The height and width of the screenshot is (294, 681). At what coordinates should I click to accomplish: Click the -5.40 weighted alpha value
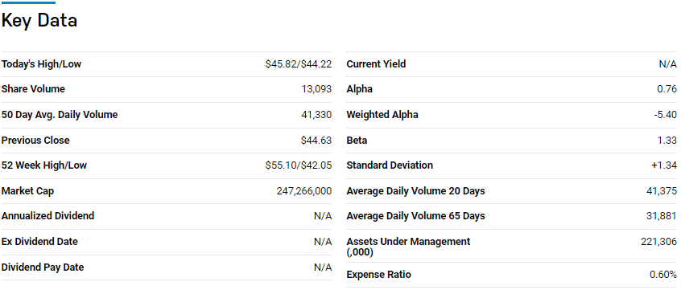[x=666, y=115]
